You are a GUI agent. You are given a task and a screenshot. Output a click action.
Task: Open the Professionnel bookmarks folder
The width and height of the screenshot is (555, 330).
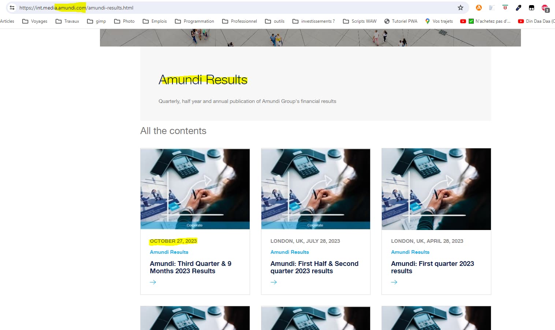[x=239, y=21]
